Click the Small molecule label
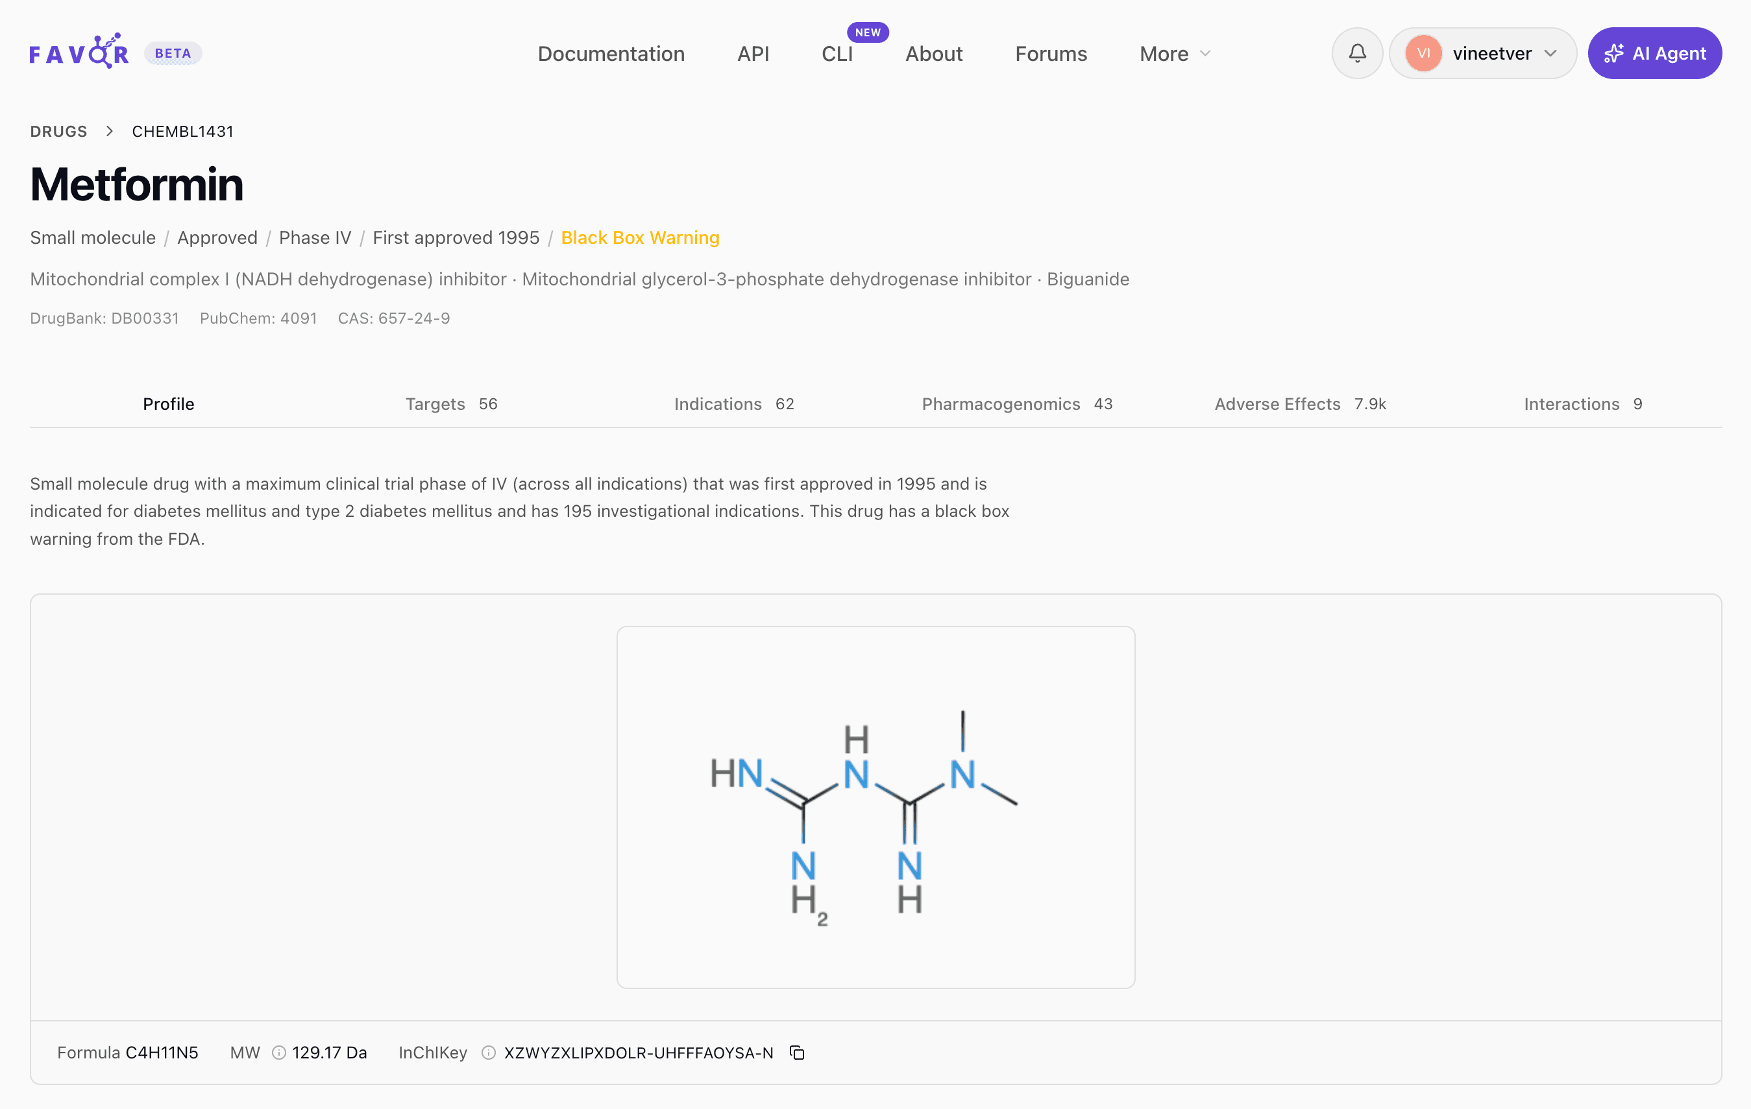This screenshot has height=1109, width=1751. click(x=92, y=237)
